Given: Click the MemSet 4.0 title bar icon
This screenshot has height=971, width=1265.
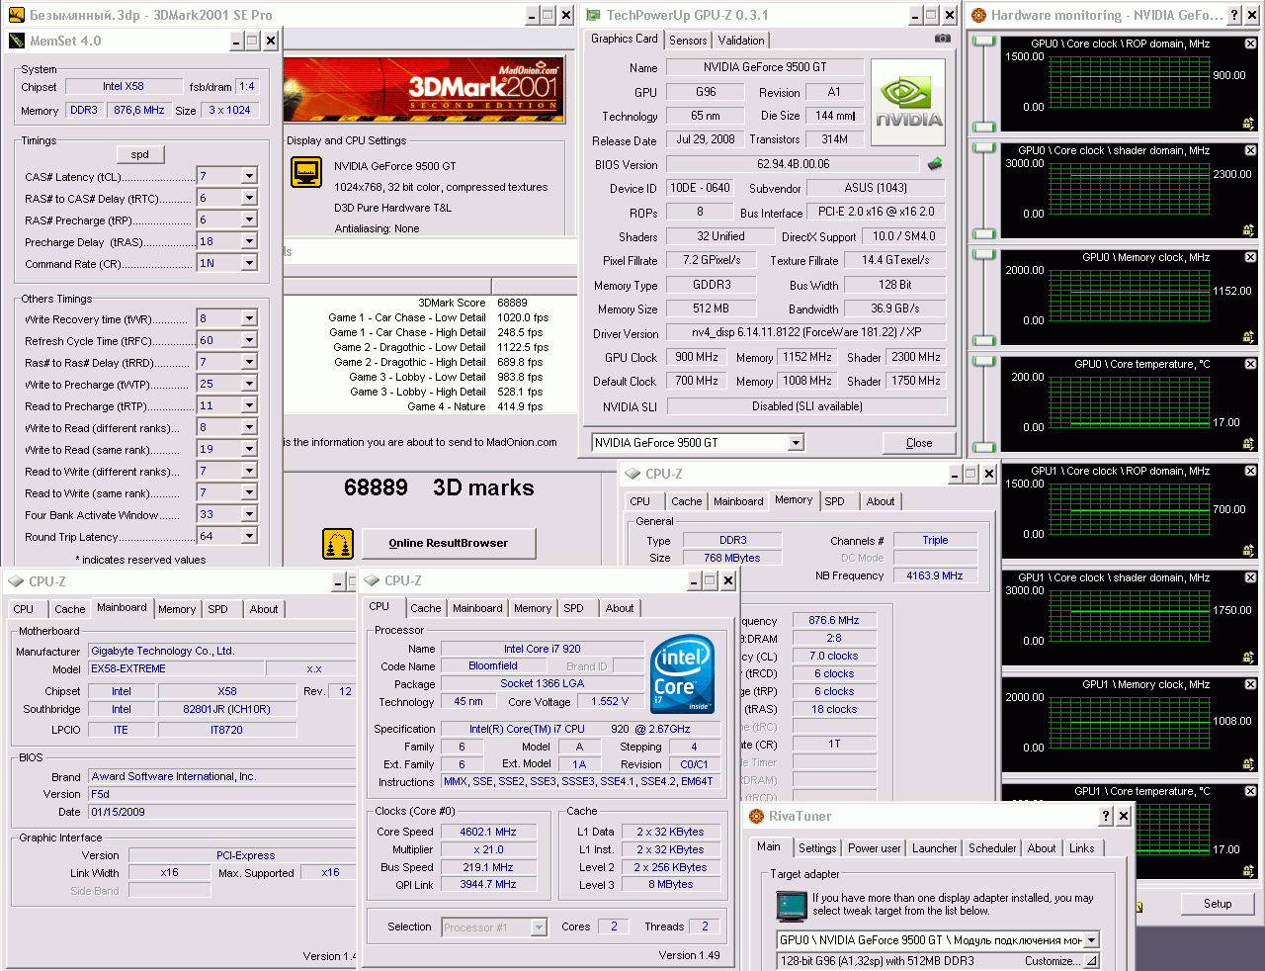Looking at the screenshot, I should coord(16,41).
